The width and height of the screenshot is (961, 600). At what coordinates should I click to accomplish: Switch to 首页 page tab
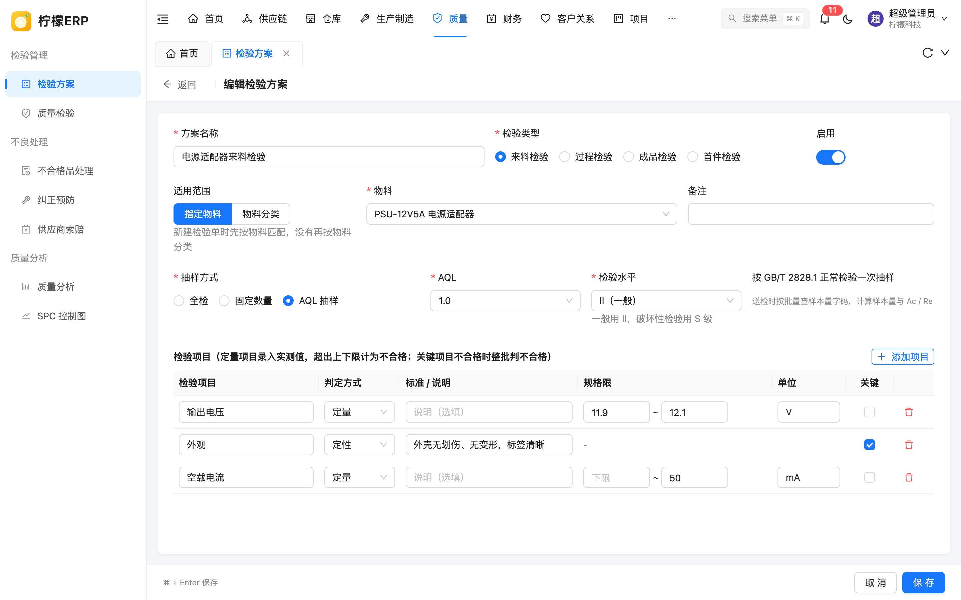pos(182,54)
